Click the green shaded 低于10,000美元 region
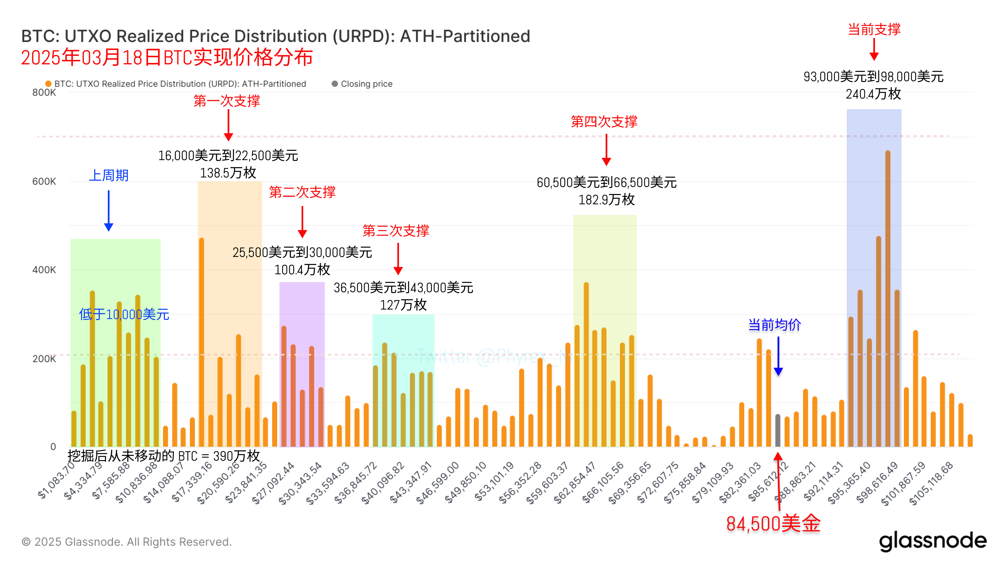The image size is (1008, 567). coord(115,343)
